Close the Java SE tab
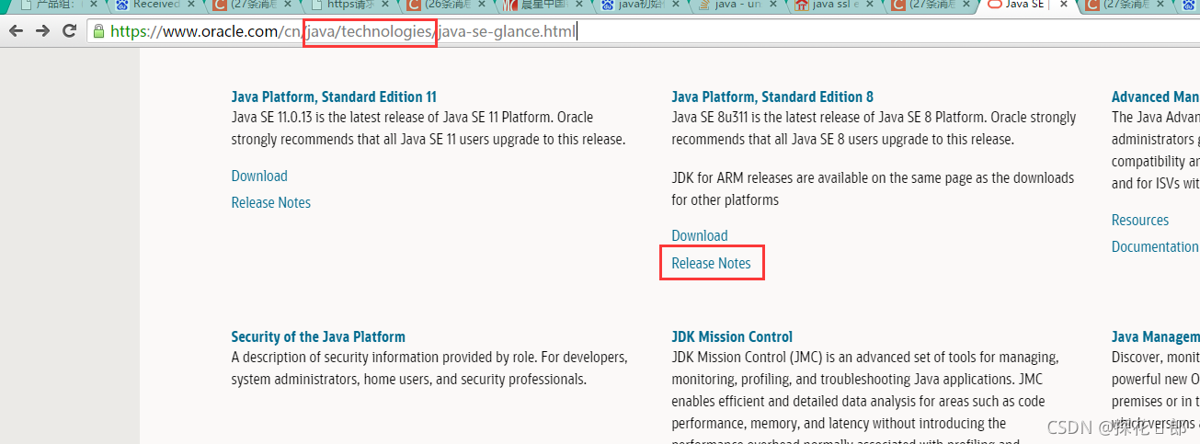This screenshot has width=1200, height=444. (x=1064, y=5)
